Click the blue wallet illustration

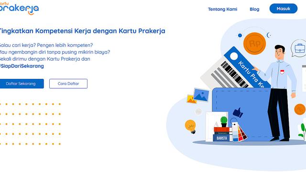[242, 114]
